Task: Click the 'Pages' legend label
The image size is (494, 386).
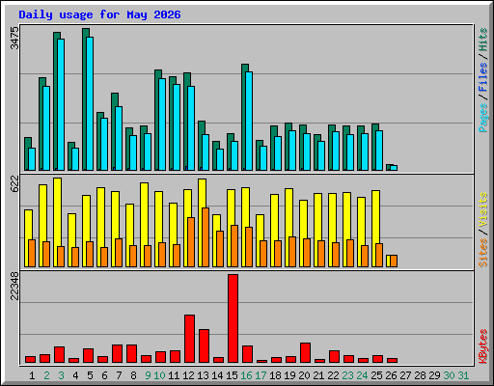Action: point(482,118)
